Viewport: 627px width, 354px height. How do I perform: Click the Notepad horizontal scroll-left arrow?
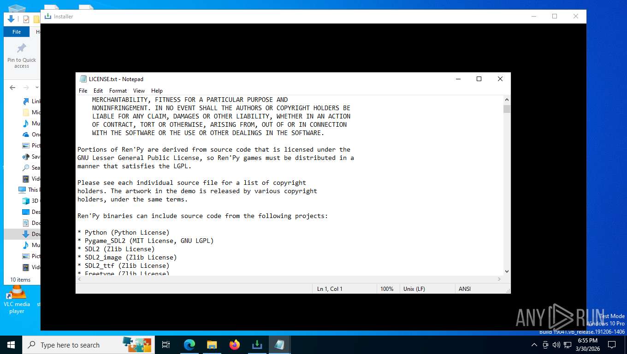coord(79,279)
